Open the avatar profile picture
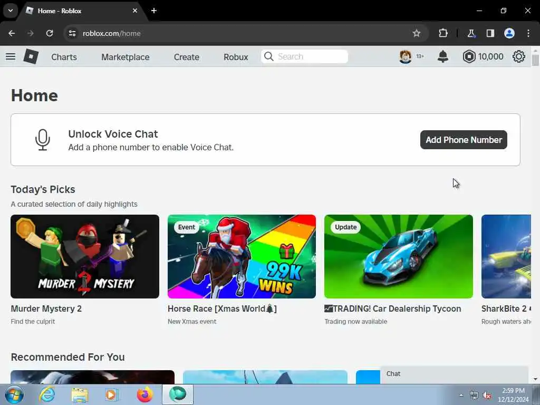The width and height of the screenshot is (540, 405). (x=406, y=56)
